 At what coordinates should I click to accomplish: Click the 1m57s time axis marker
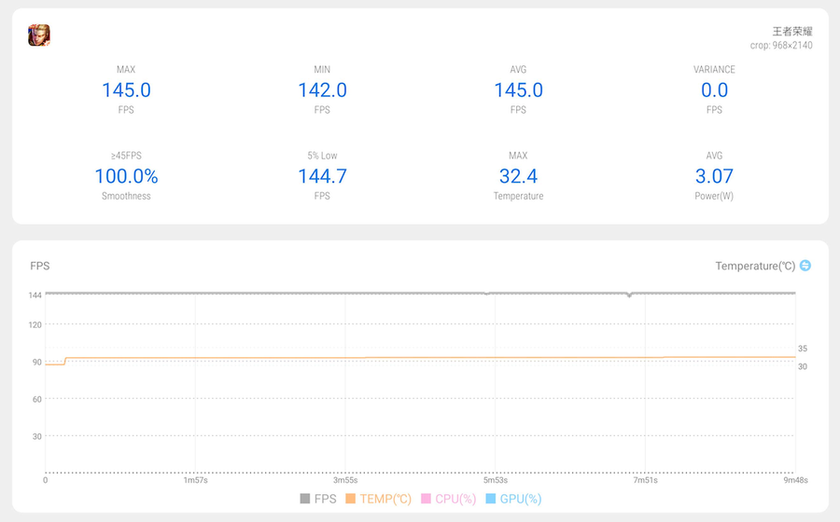[x=195, y=481]
